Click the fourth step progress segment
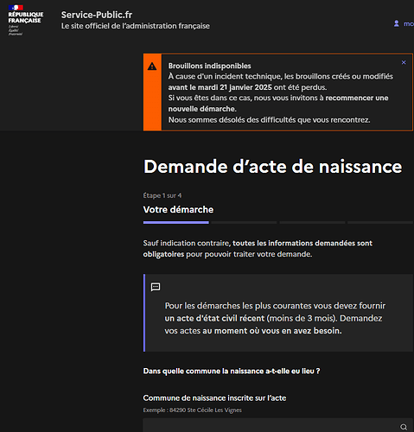Image resolution: width=414 pixels, height=432 pixels. [380, 222]
